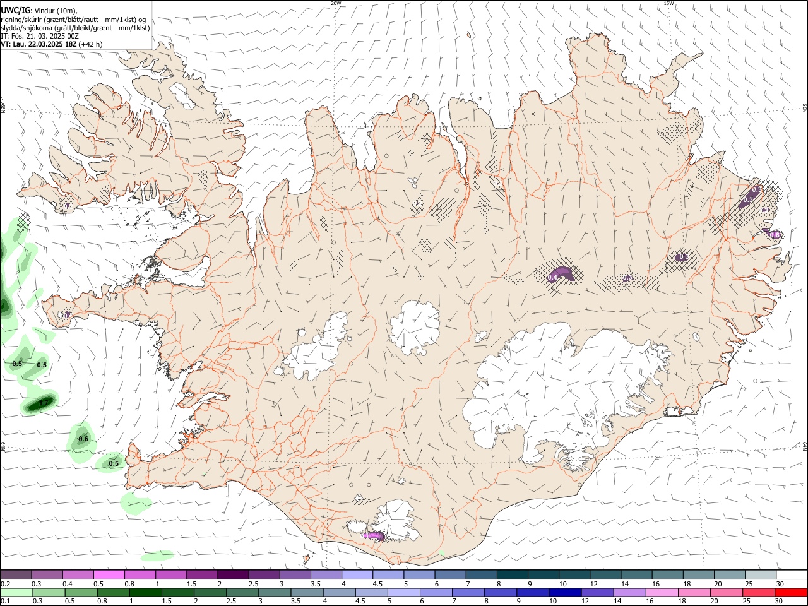Click the darkest green 1–1.5 swatch, lower legend
The width and height of the screenshot is (808, 606).
click(146, 593)
